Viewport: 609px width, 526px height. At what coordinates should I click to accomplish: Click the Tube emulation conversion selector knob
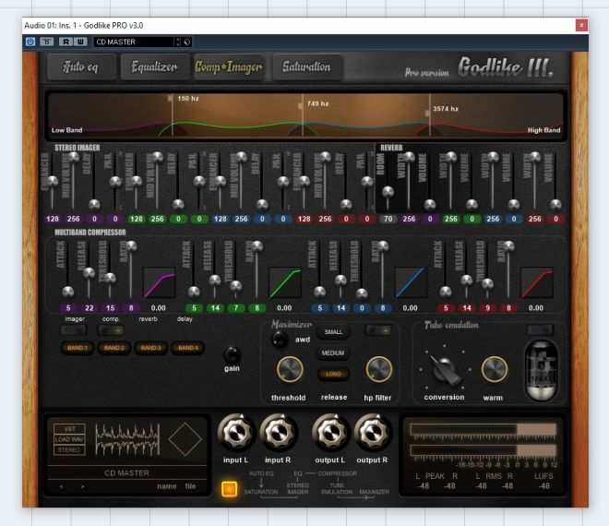(444, 369)
